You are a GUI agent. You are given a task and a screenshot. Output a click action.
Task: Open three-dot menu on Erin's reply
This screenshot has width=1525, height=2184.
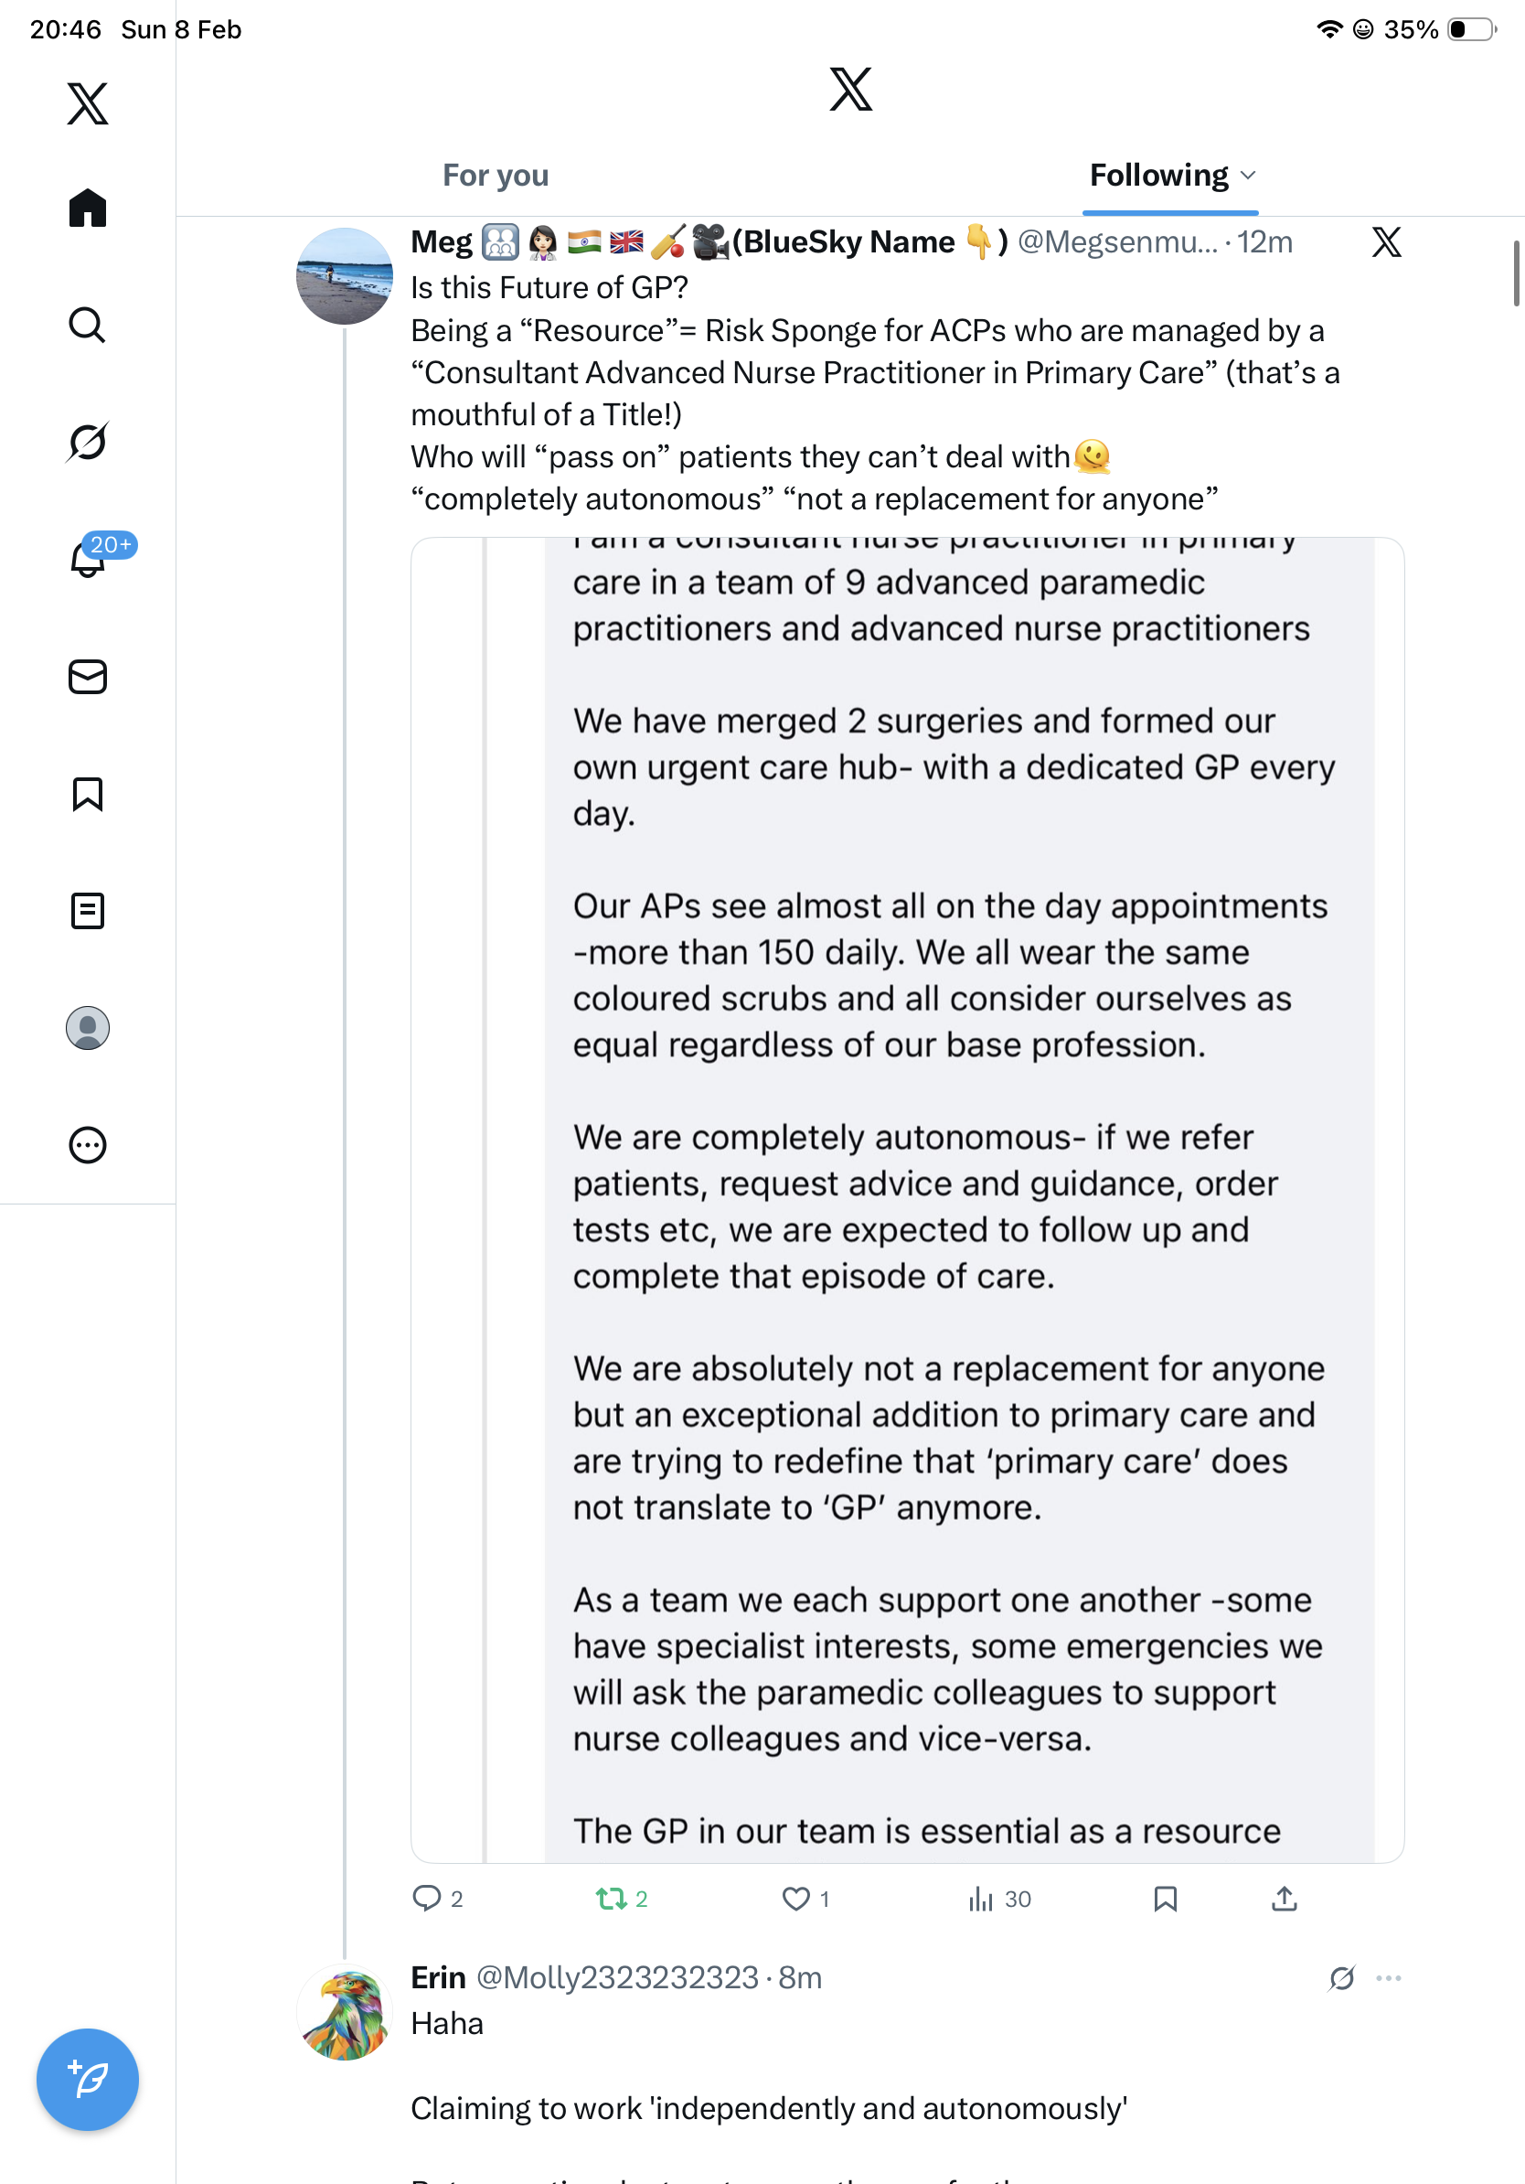(x=1389, y=1977)
